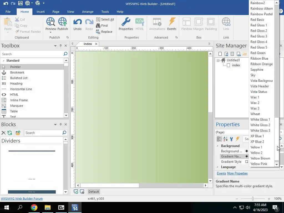The height and width of the screenshot is (213, 284).
Task: Click the responsive page icon in Site Manager
Action: tap(226, 54)
